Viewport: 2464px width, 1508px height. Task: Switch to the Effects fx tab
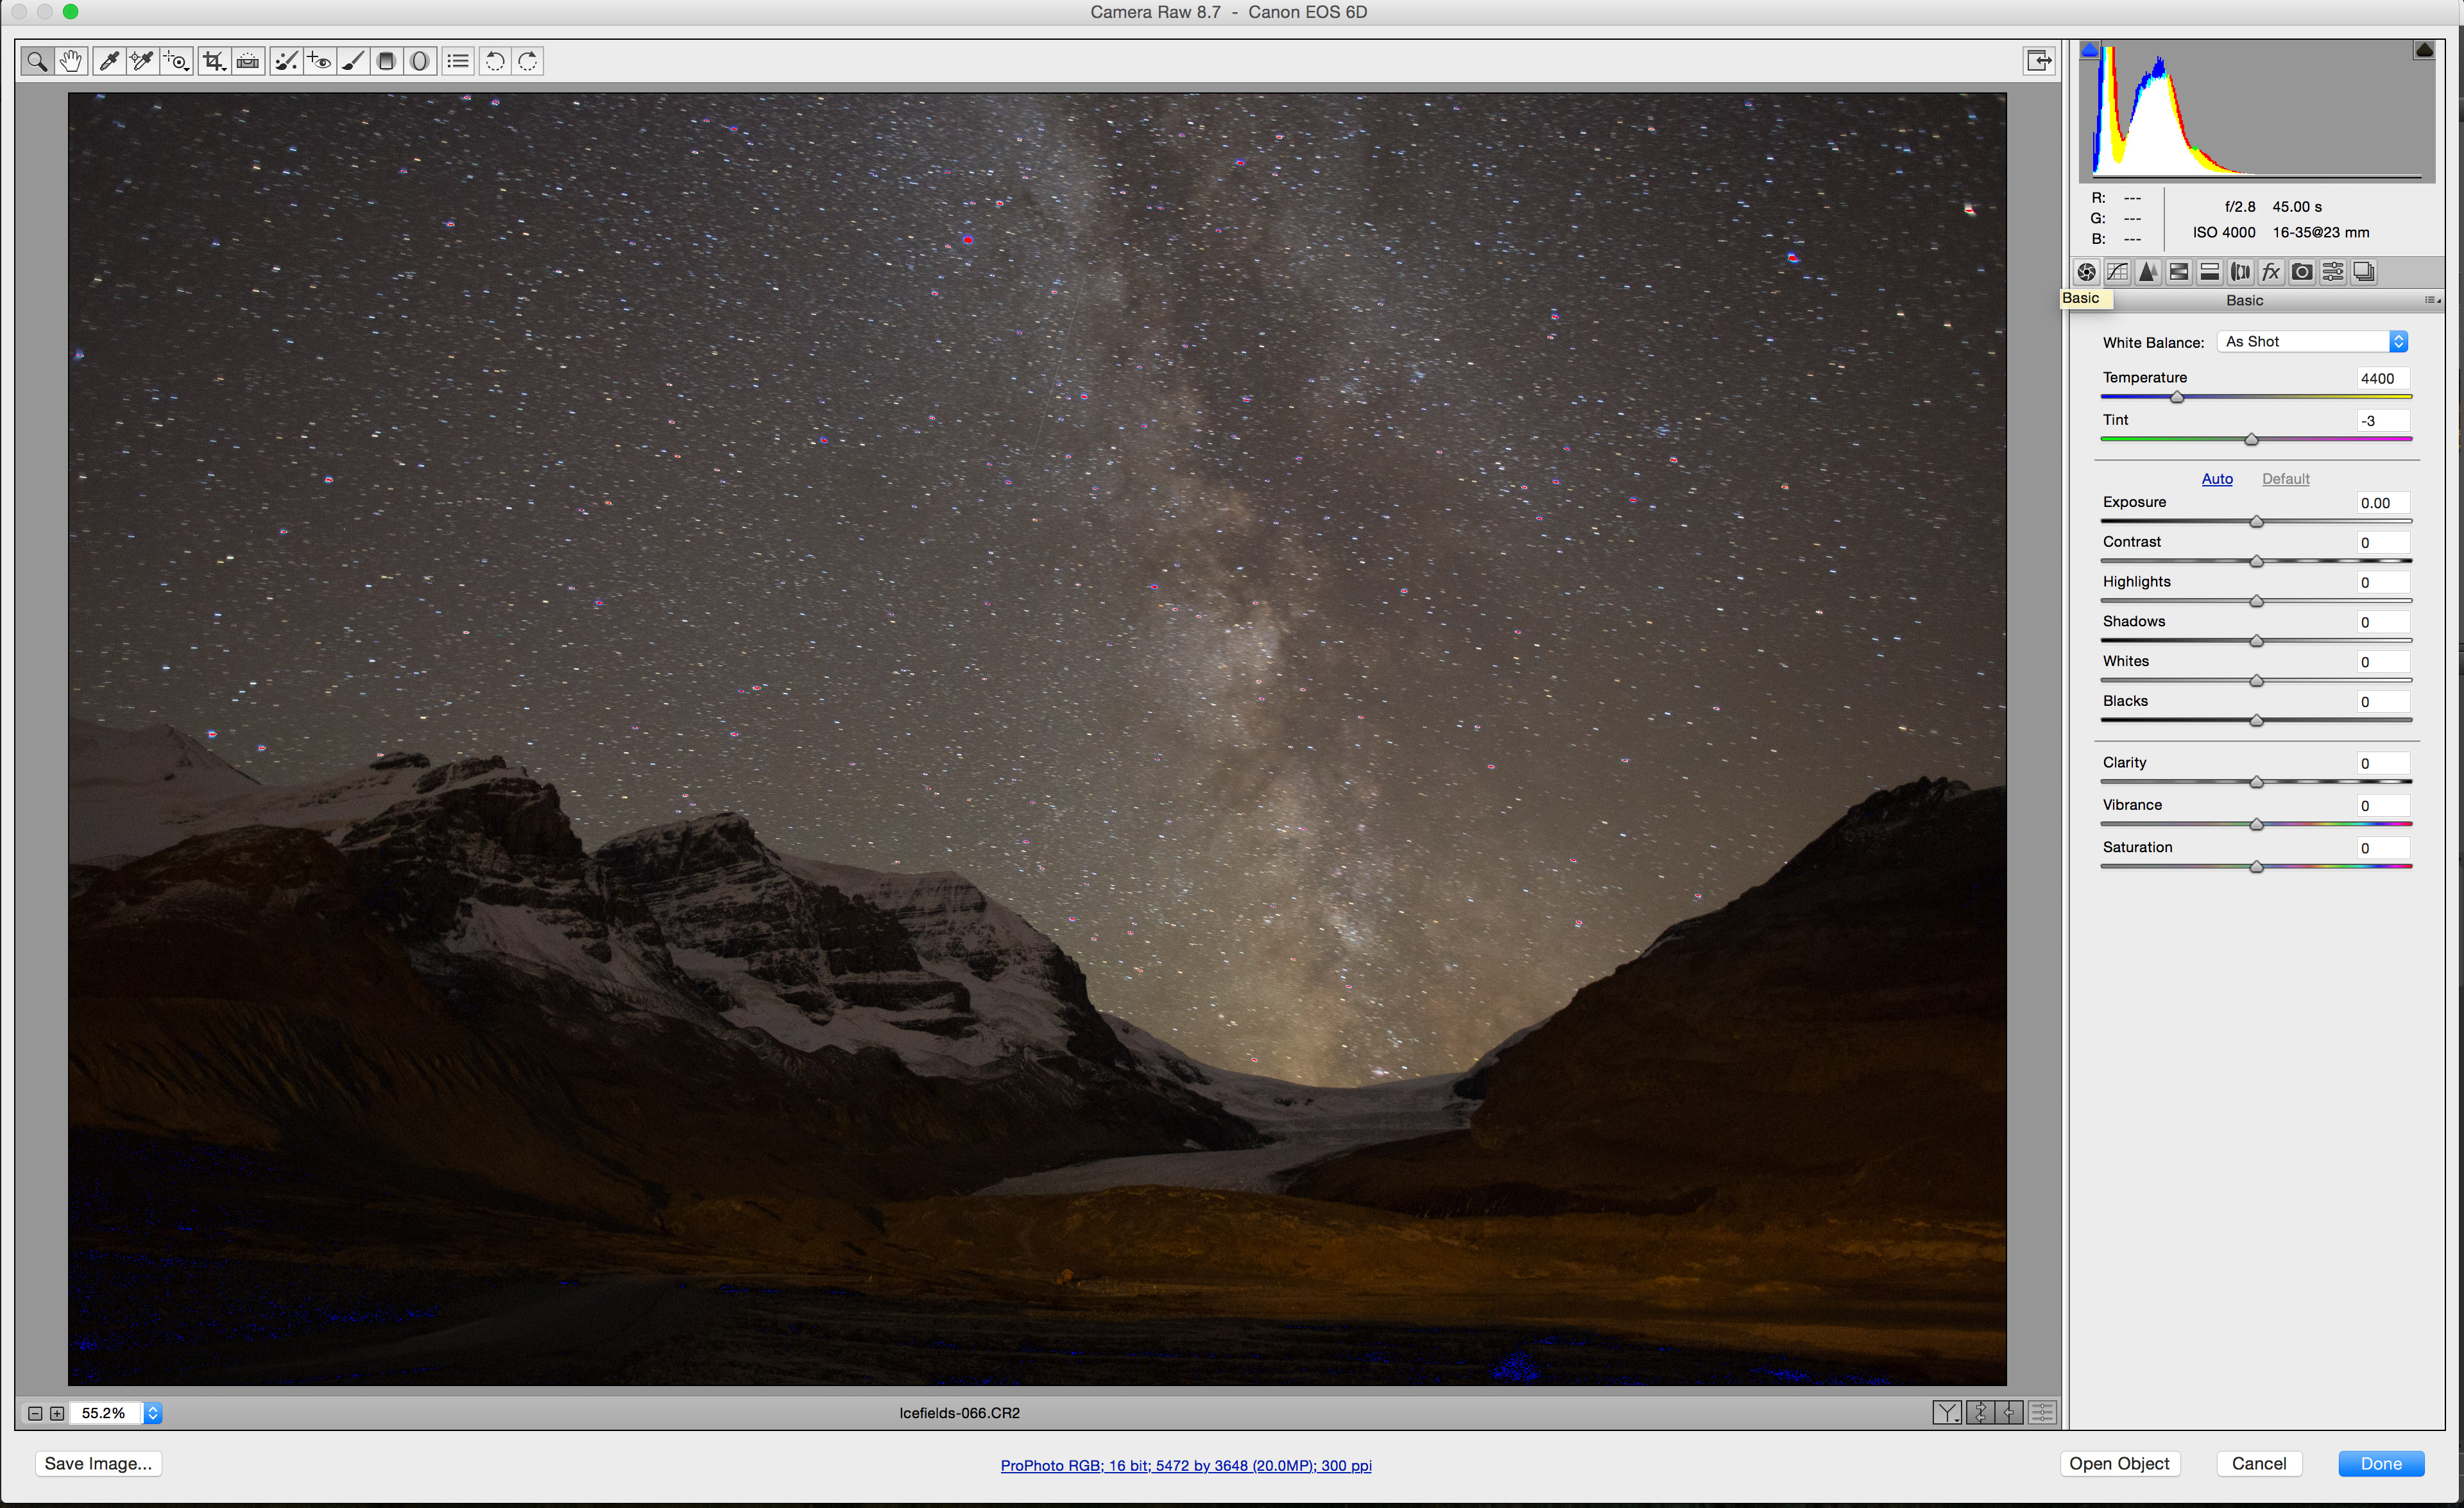2271,272
